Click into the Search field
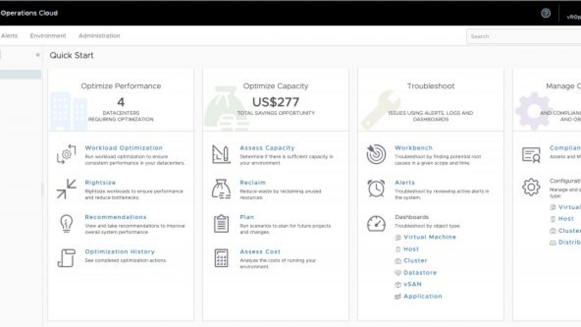Screen dimensions: 581x327 coord(524,36)
